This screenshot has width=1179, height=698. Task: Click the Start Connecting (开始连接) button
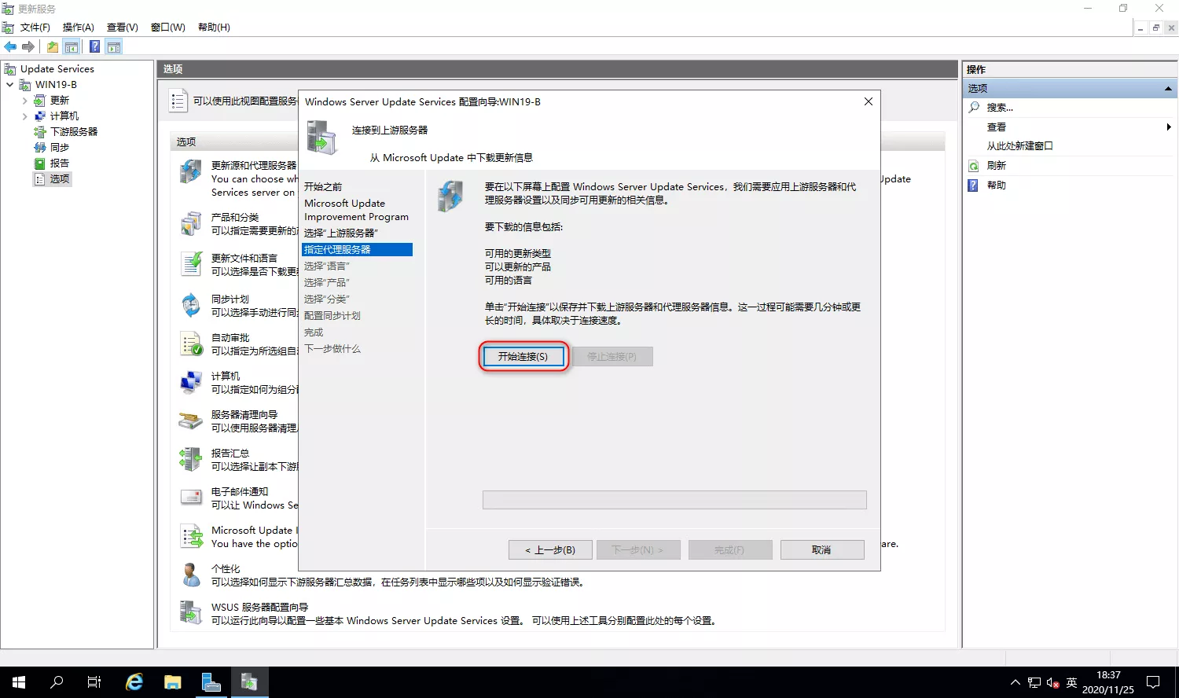(x=523, y=357)
